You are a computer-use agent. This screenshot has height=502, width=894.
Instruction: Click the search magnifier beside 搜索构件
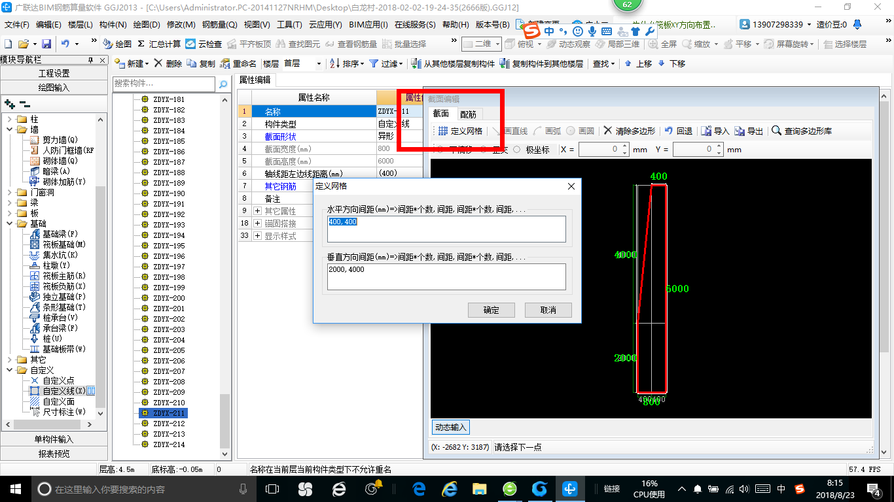tap(223, 84)
